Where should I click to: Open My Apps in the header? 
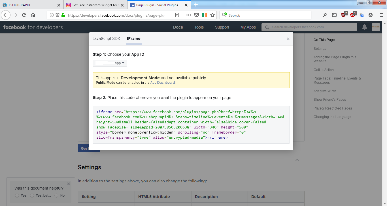click(x=248, y=27)
